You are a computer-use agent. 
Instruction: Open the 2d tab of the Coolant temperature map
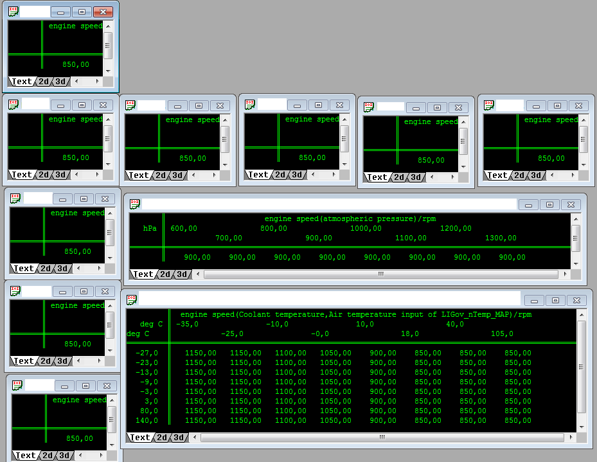(x=162, y=438)
